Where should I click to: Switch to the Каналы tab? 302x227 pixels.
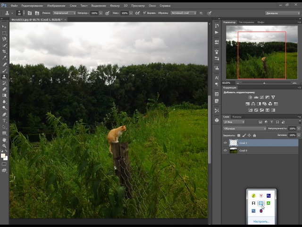237,116
